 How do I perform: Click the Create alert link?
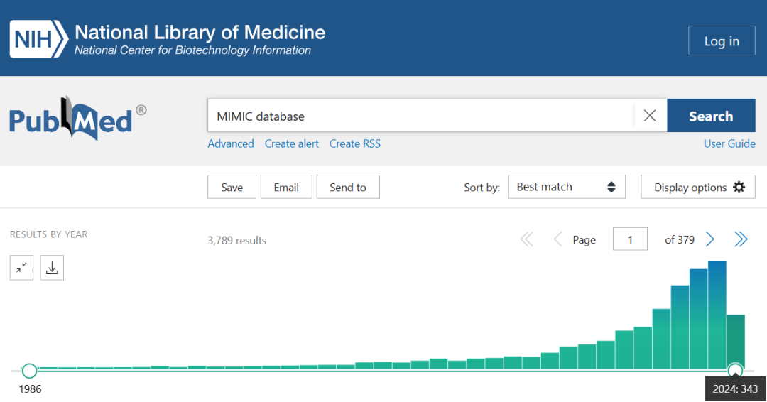pyautogui.click(x=292, y=143)
